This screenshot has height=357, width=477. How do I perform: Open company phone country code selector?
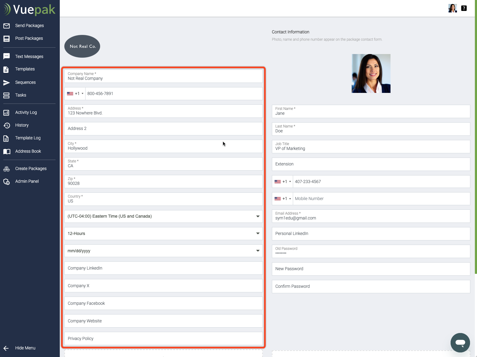pyautogui.click(x=75, y=94)
